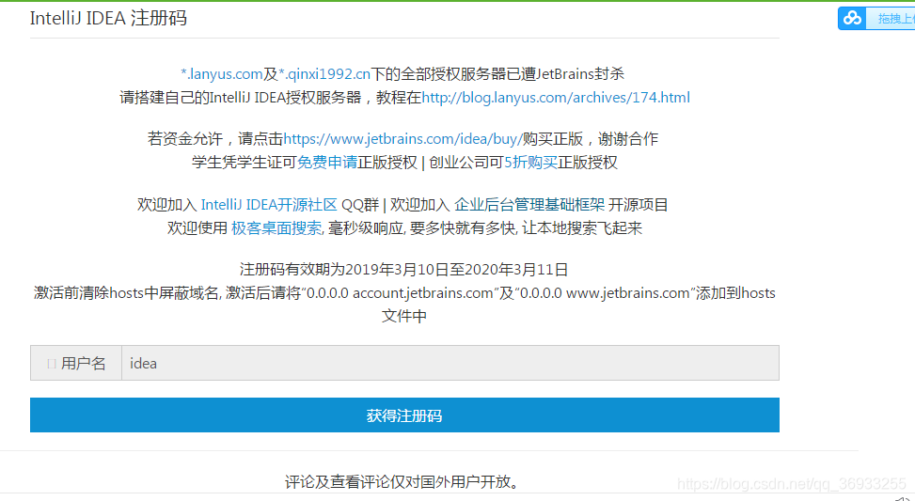Click the 5折购买 startup discount link
This screenshot has width=915, height=501.
[x=530, y=162]
